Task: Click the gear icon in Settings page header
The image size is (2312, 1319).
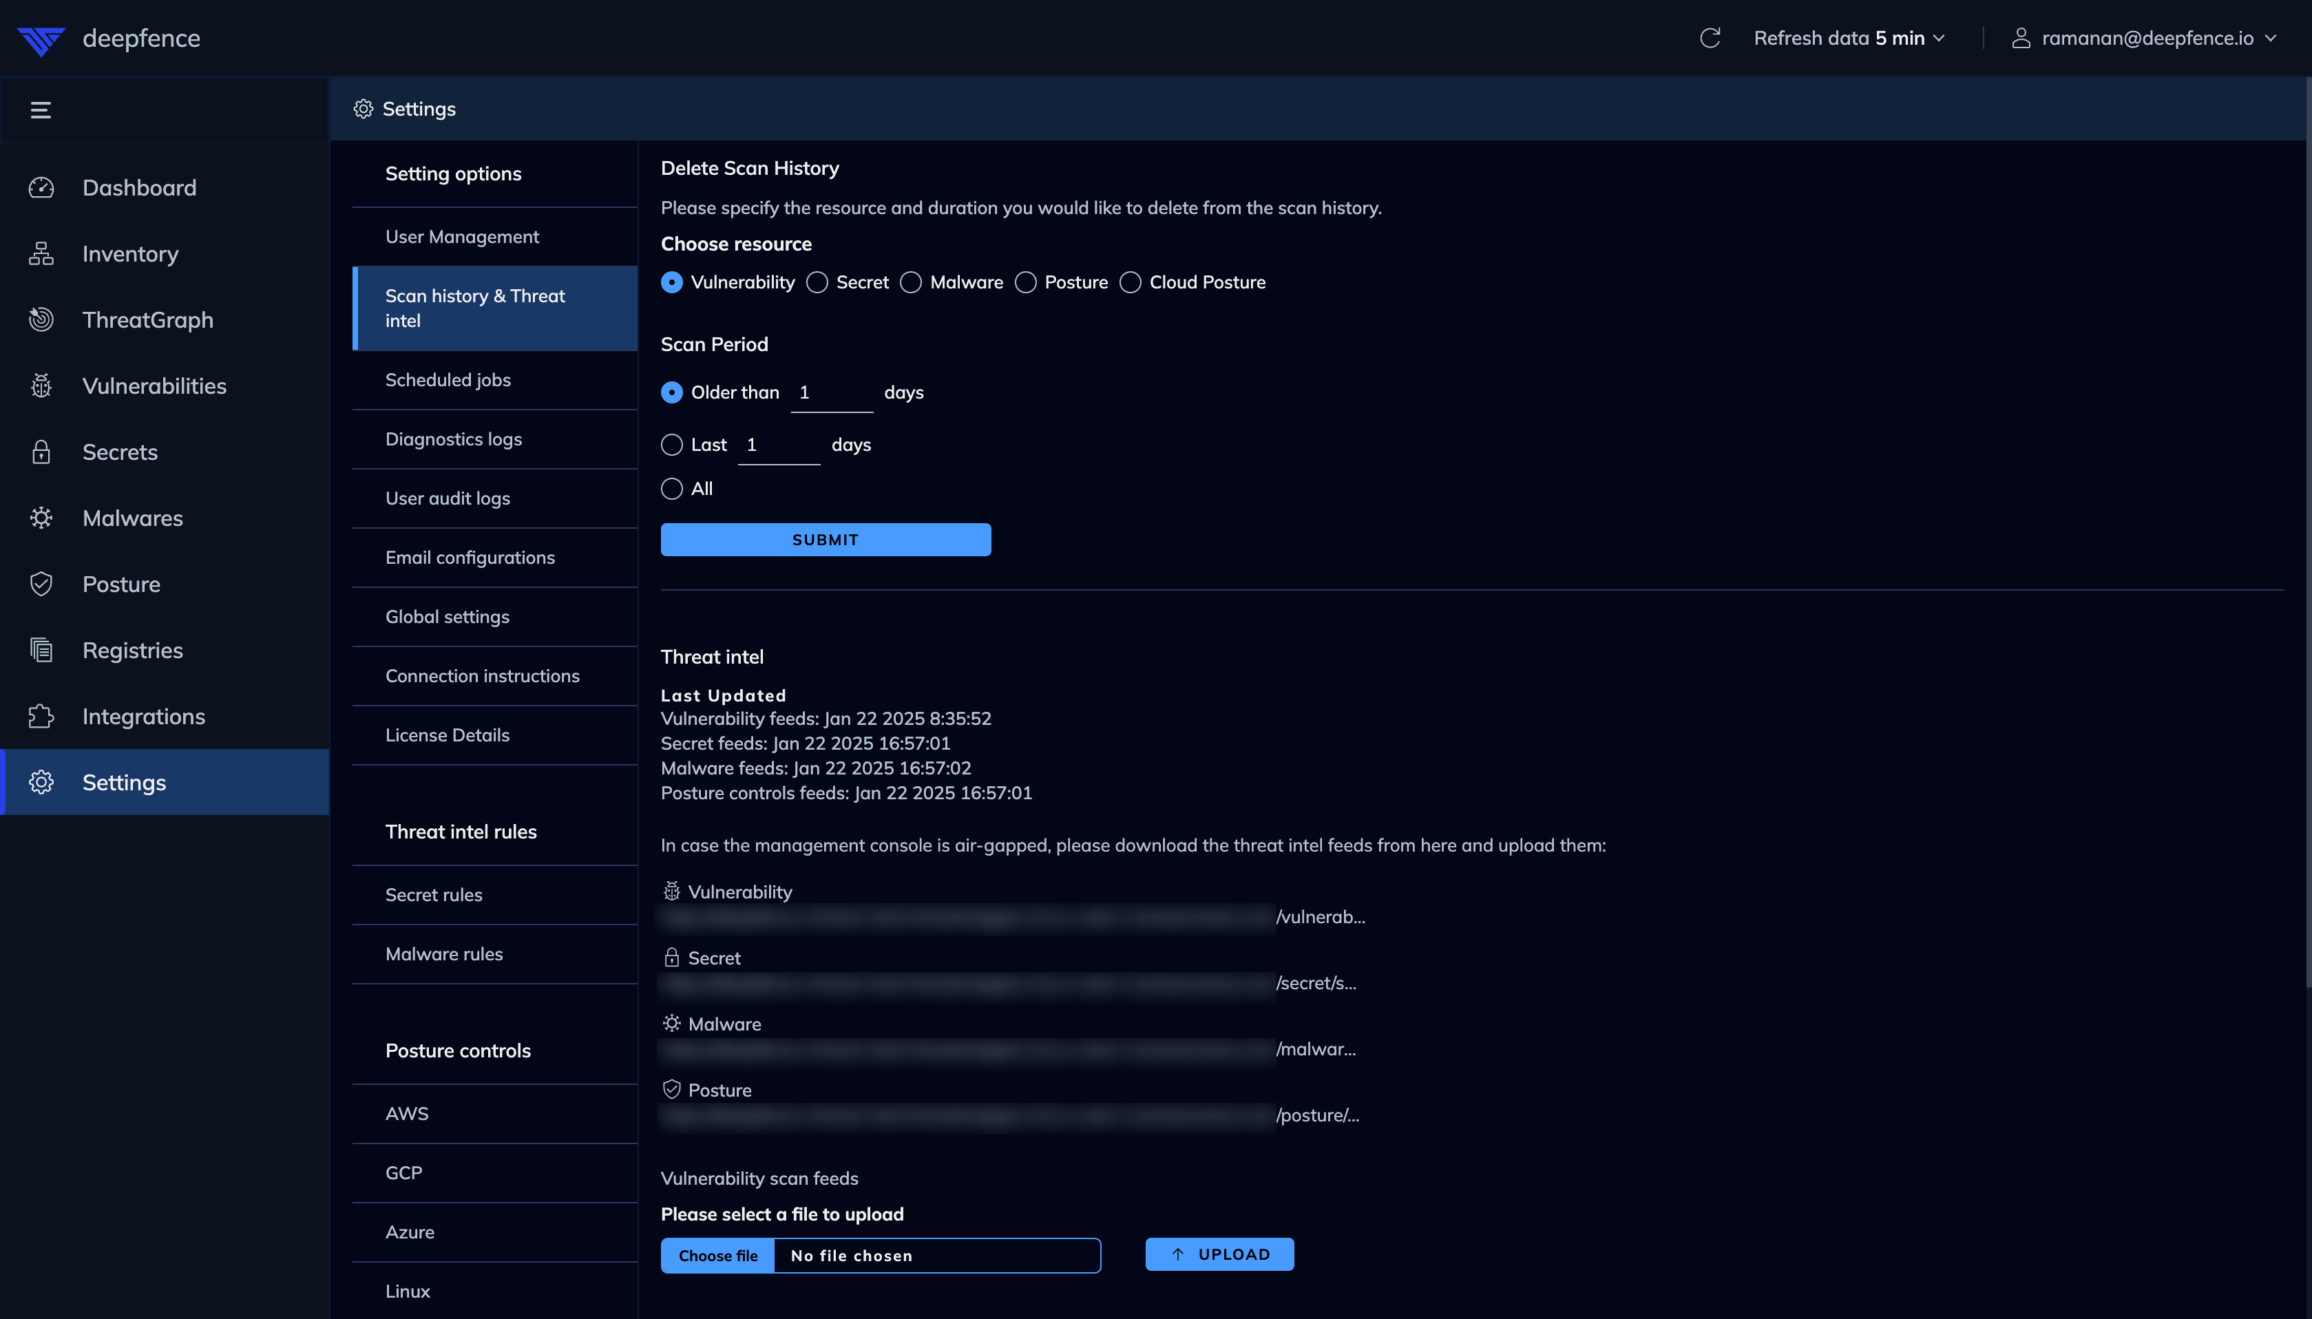Action: 364,109
